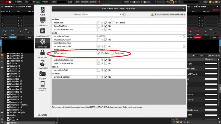The width and height of the screenshot is (221, 124).
Task: Open the Carátulas skins section
Action: tap(43, 22)
